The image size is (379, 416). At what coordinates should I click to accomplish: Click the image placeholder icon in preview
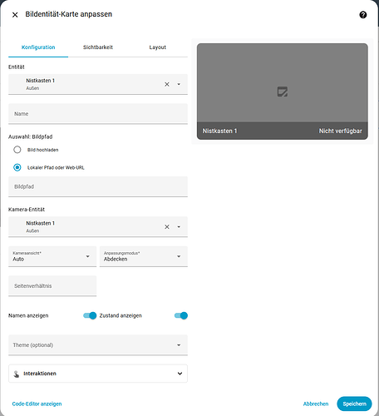[x=283, y=92]
